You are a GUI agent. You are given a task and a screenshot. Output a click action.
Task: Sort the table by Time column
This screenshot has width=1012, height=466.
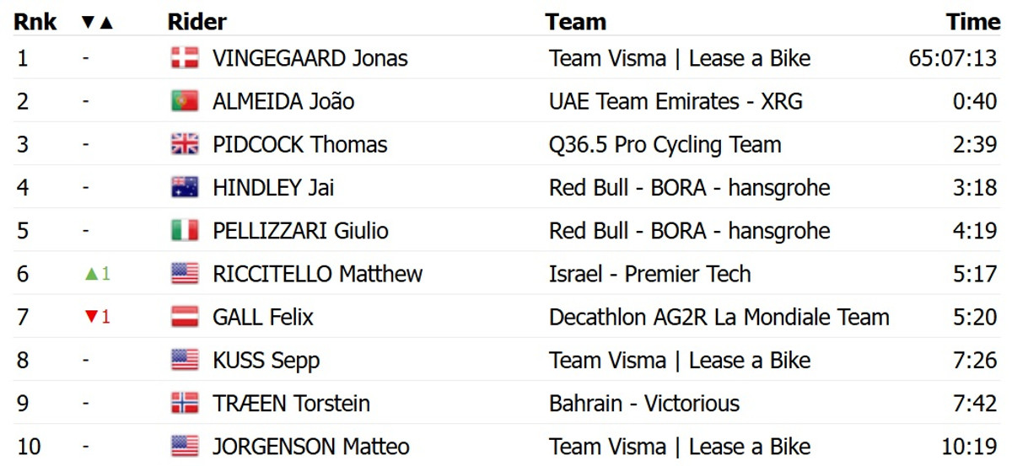point(972,22)
